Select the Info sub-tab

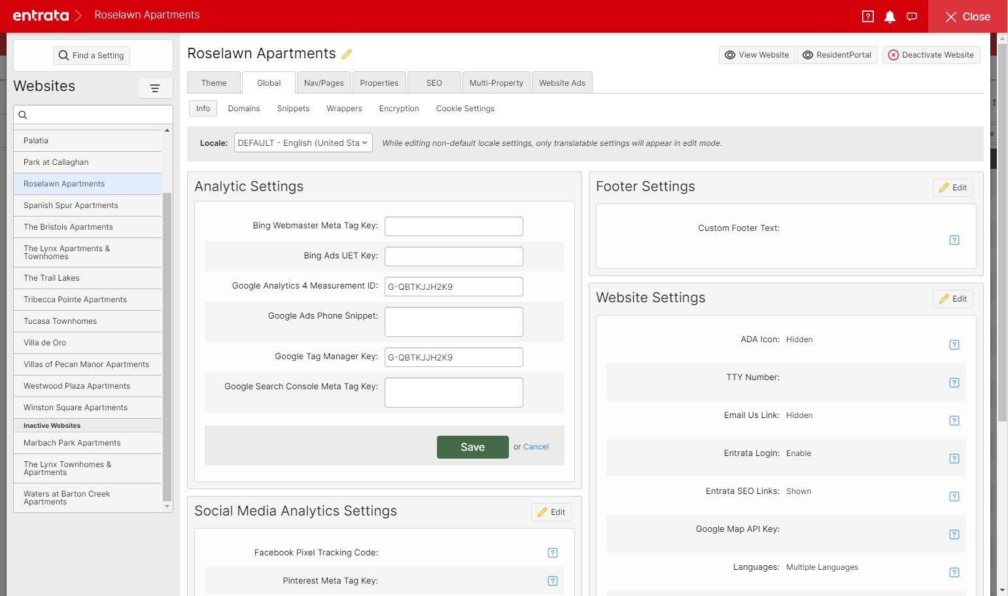click(203, 109)
